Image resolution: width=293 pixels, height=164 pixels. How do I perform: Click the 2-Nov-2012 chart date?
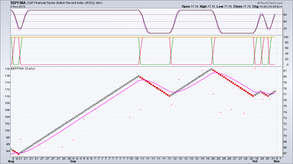coord(18,6)
